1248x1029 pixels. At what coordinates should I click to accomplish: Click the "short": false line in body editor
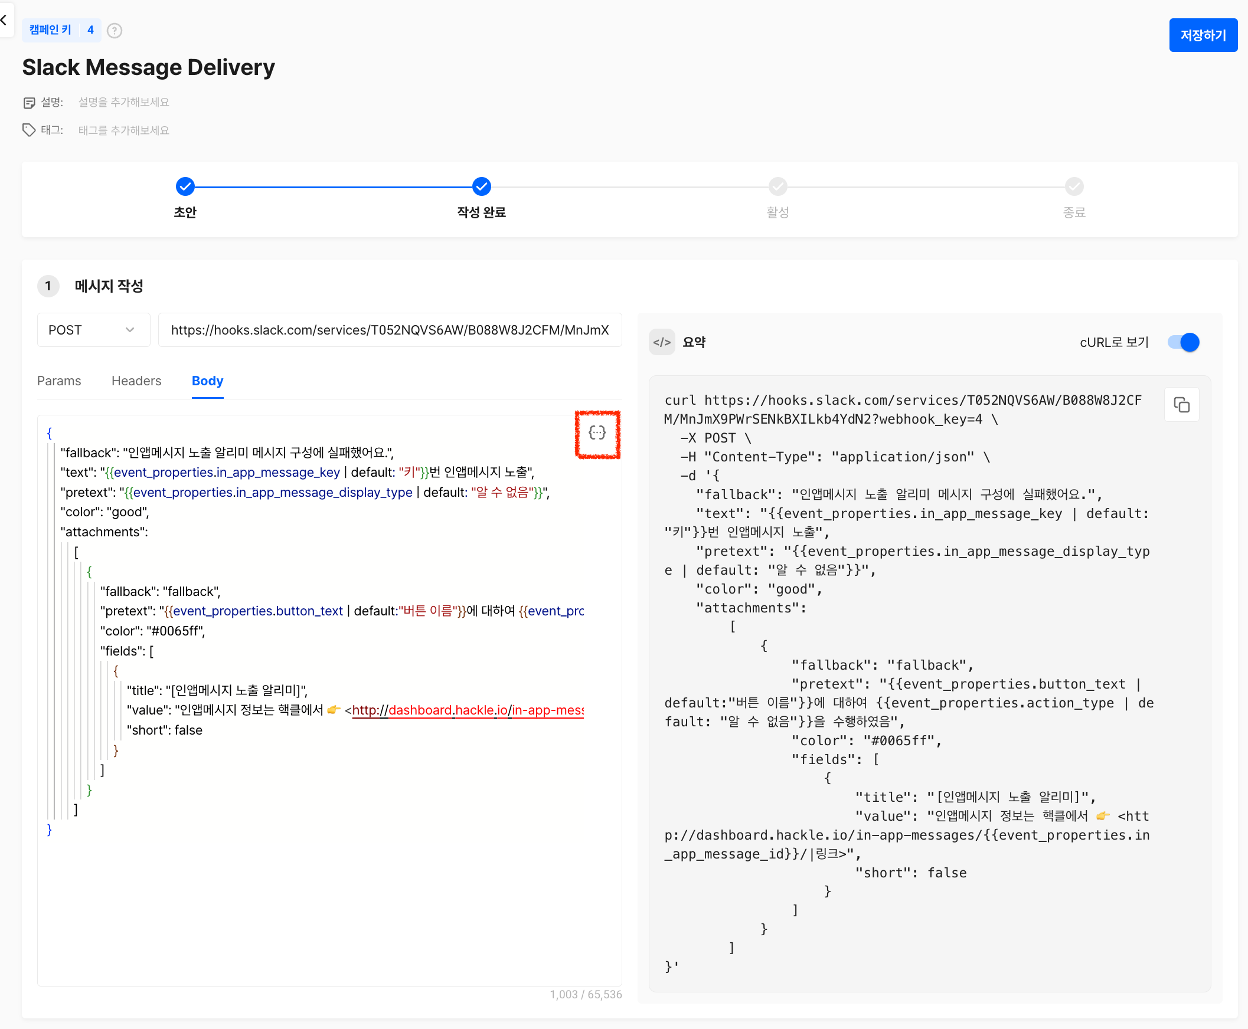[x=165, y=730]
